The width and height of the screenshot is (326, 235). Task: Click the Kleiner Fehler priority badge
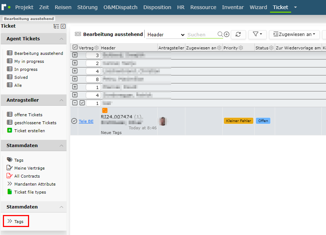tap(238, 121)
